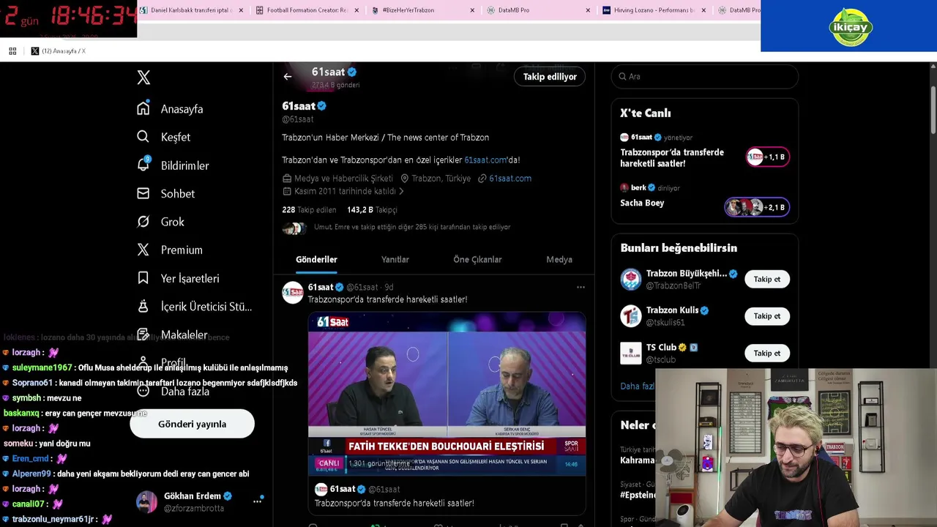
Task: Open Bildirimler bell icon
Action: click(143, 165)
